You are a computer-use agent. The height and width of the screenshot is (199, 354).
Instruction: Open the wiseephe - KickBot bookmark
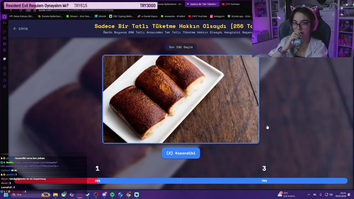173,16
